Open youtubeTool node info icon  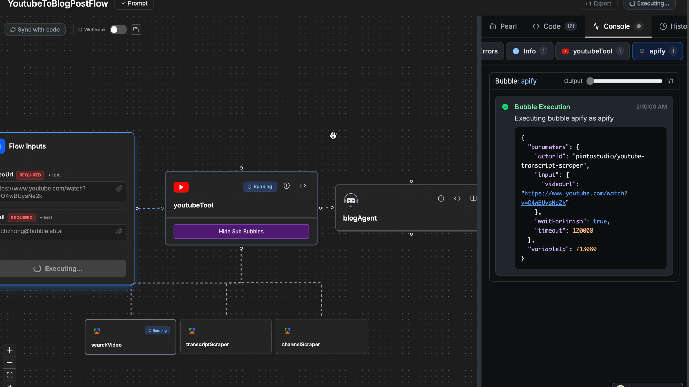click(x=287, y=186)
